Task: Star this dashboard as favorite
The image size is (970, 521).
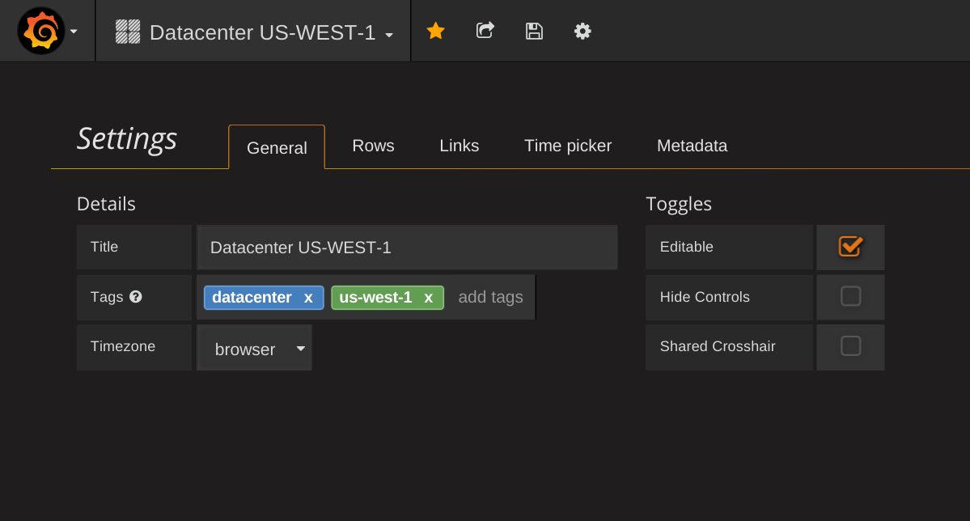Action: tap(436, 31)
